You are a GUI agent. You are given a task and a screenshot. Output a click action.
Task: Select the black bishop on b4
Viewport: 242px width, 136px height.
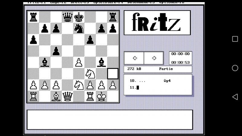pyautogui.click(x=45, y=62)
